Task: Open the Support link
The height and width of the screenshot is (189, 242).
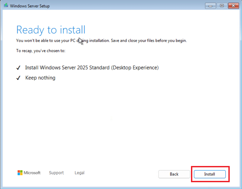Action: [x=56, y=173]
